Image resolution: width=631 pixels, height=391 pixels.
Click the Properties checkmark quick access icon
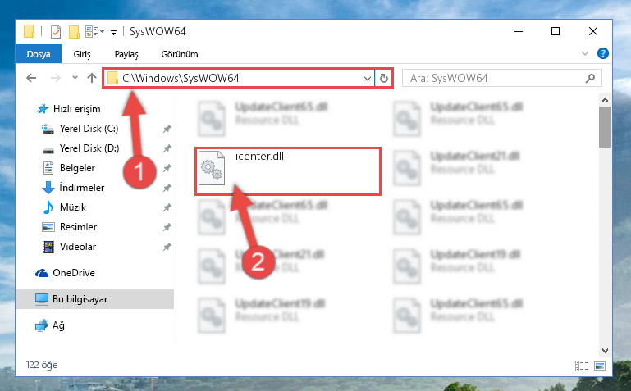56,31
